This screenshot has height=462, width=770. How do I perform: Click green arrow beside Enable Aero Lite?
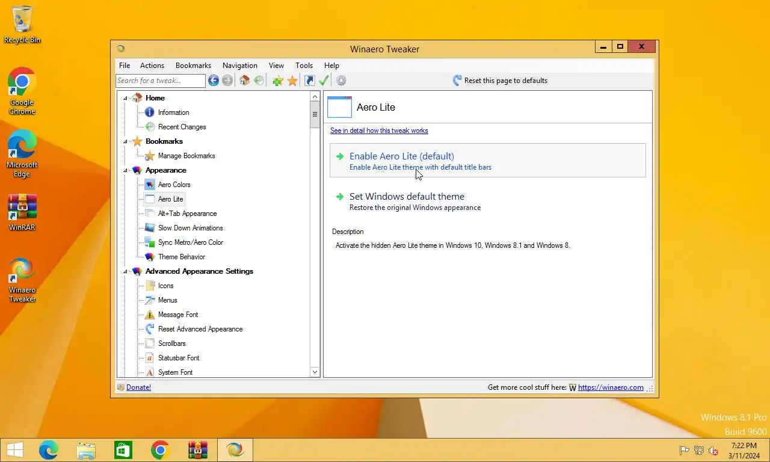[x=340, y=156]
